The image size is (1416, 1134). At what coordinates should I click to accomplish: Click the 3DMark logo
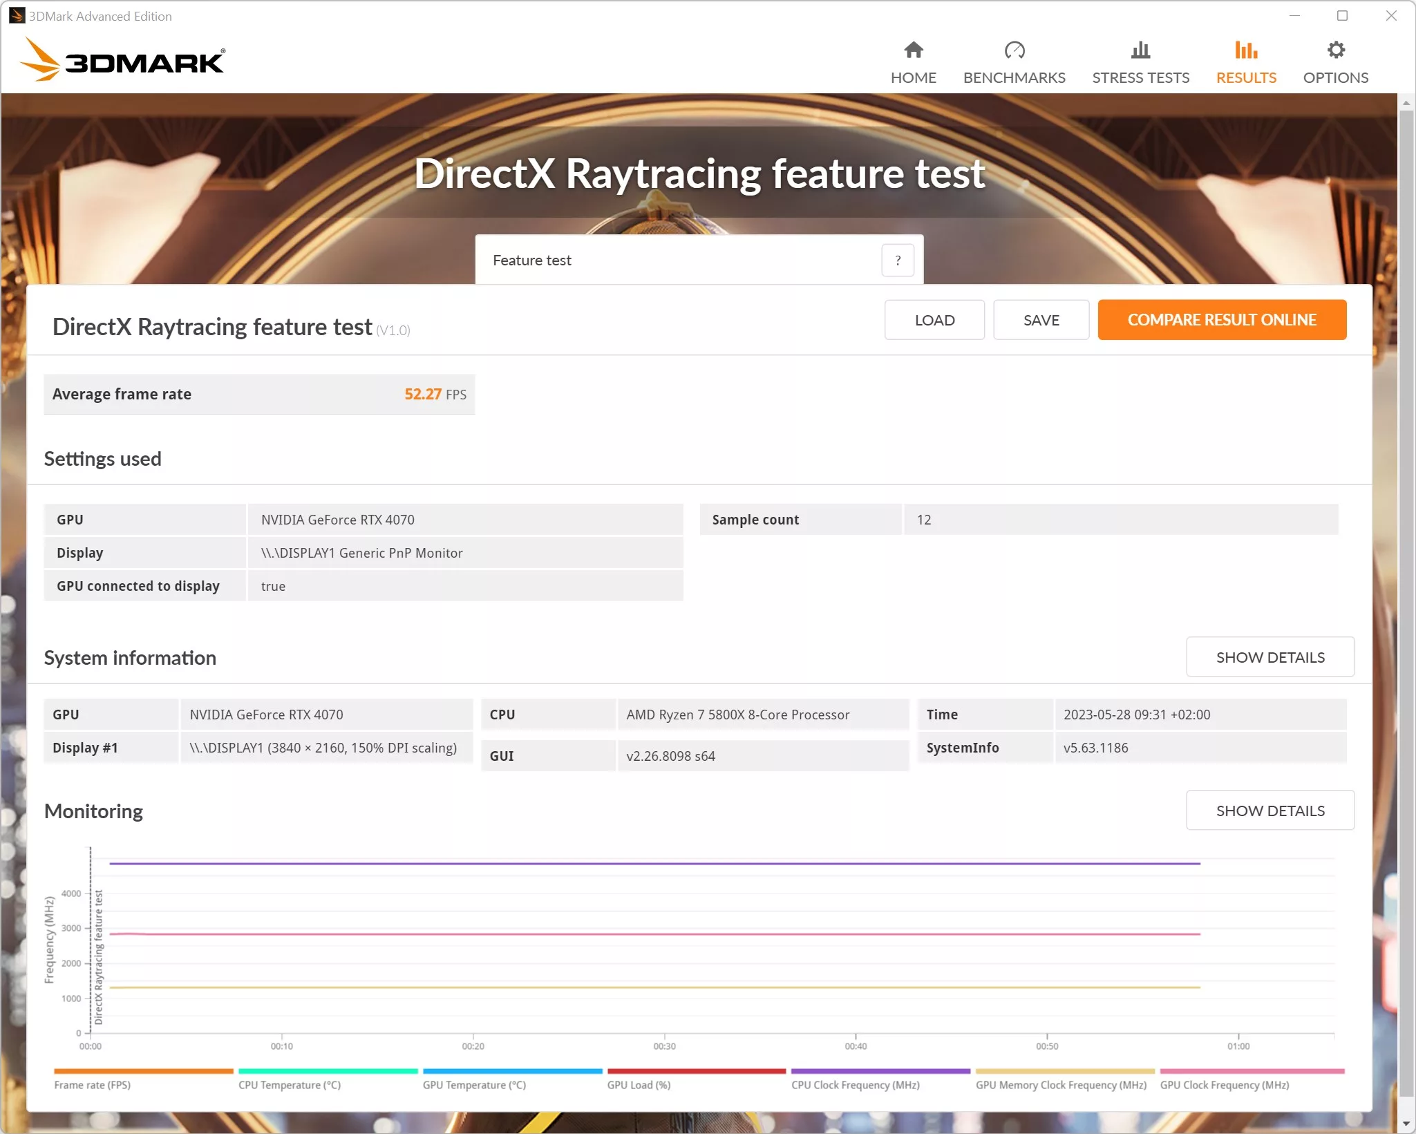click(x=123, y=61)
